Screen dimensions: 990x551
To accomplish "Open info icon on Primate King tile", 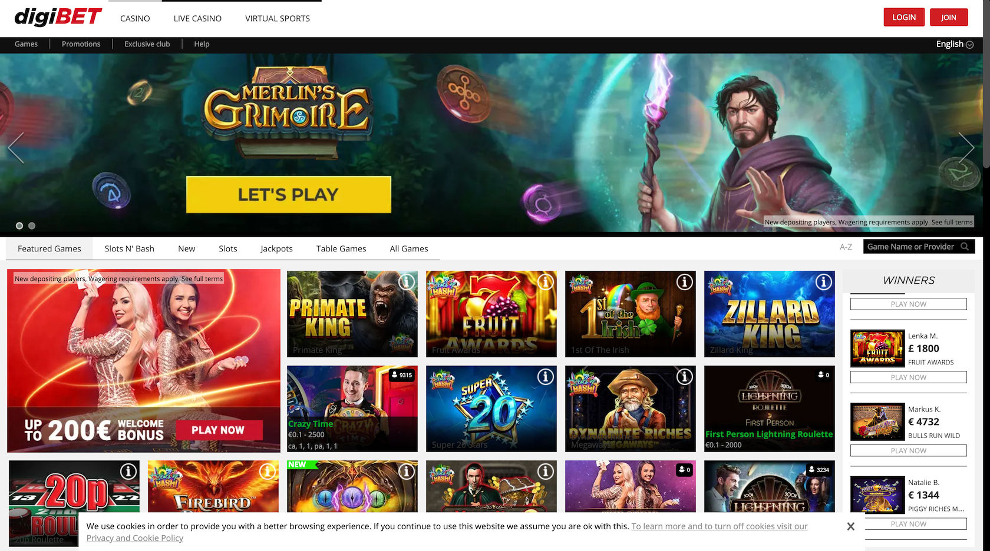I will pos(407,282).
